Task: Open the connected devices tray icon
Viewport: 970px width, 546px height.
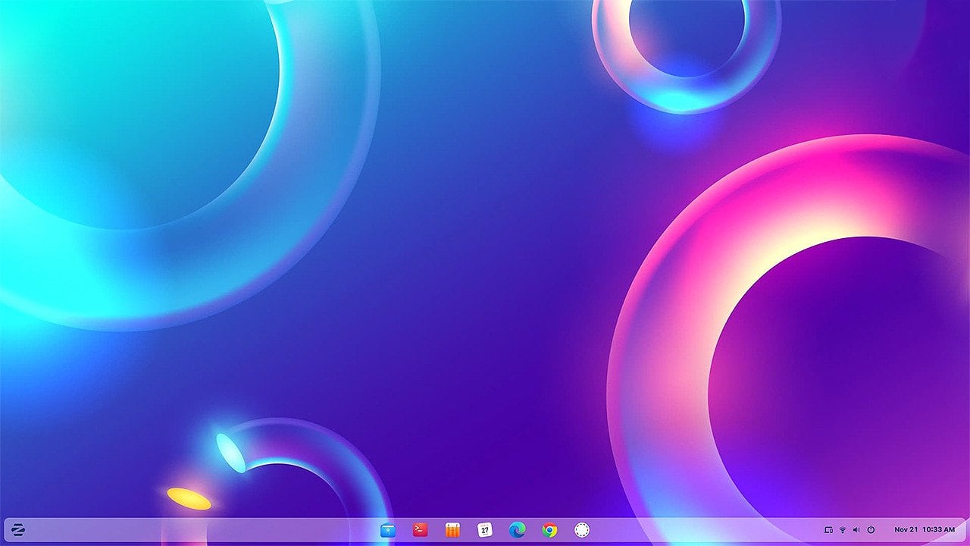Action: (828, 529)
